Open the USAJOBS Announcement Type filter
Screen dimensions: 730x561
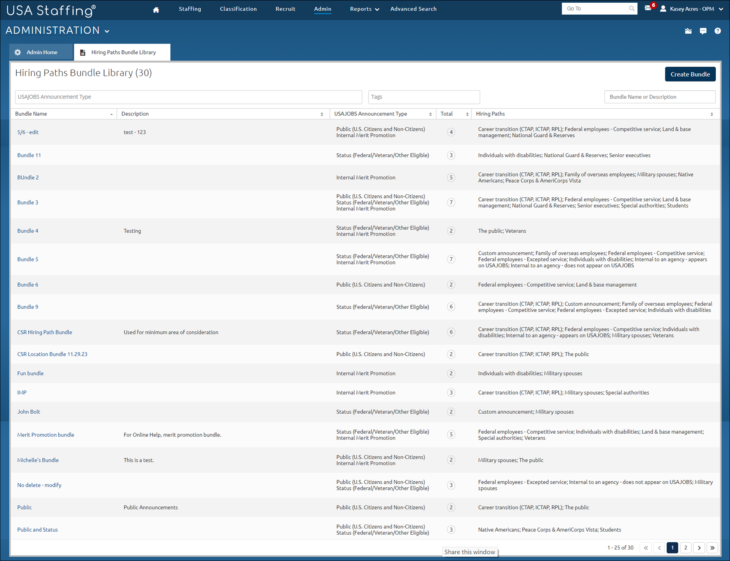(189, 97)
